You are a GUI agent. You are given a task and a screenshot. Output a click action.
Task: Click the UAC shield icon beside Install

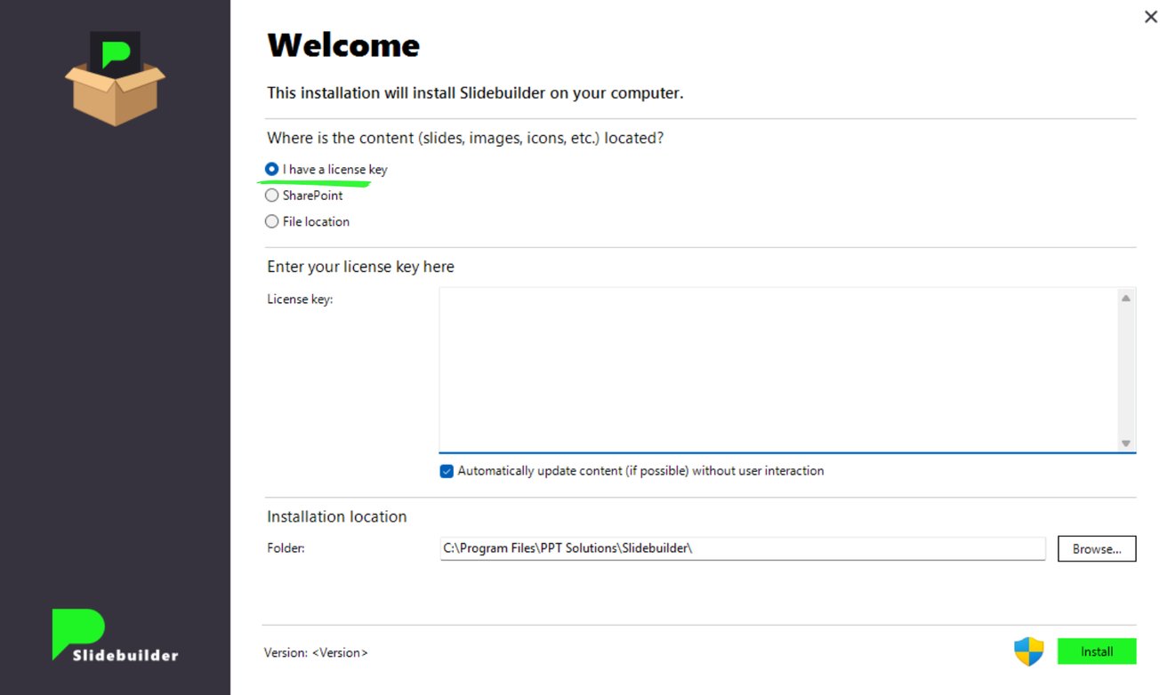pos(1029,651)
